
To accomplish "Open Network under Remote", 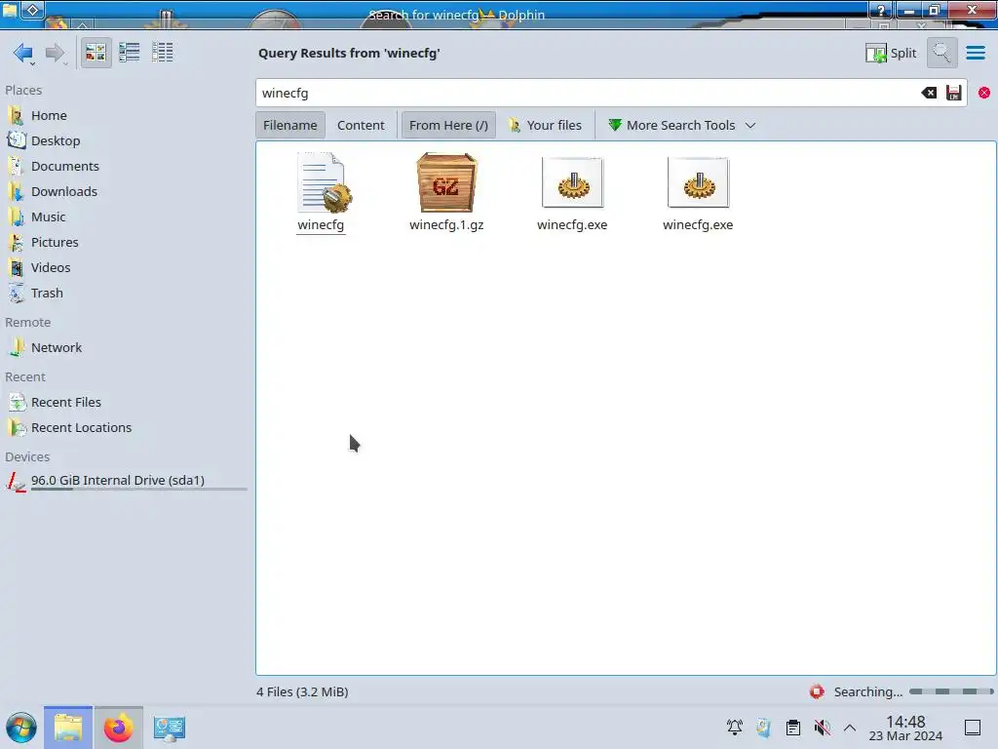I will click(56, 348).
